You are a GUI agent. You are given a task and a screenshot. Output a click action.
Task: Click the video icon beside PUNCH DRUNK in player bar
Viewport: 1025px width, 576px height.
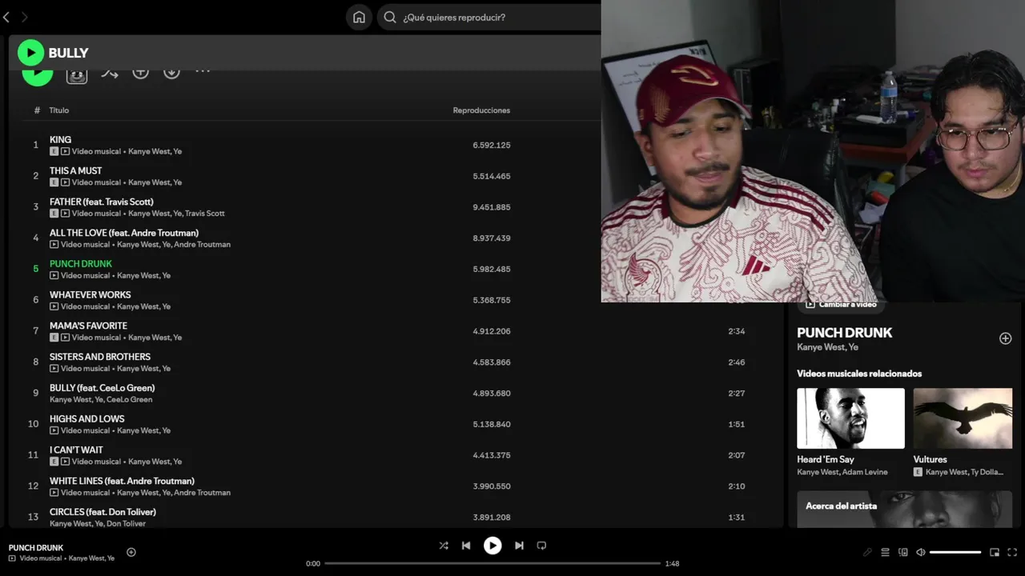[x=12, y=558]
